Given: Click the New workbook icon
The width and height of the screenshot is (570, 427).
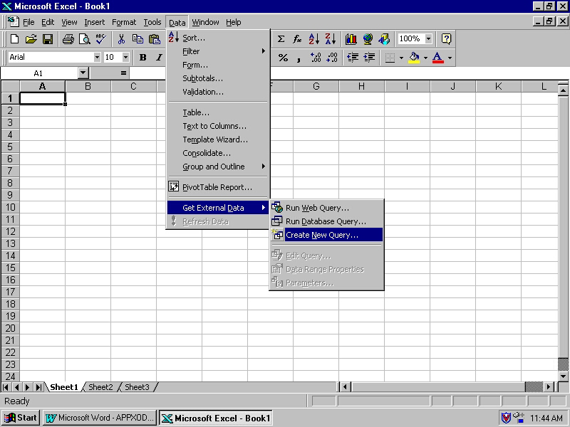Looking at the screenshot, I should click(14, 39).
